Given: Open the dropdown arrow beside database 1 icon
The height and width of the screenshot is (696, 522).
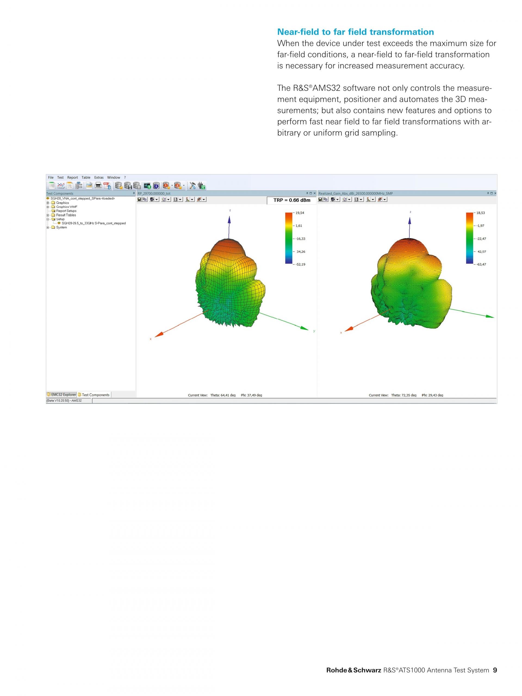Looking at the screenshot, I should click(x=172, y=186).
